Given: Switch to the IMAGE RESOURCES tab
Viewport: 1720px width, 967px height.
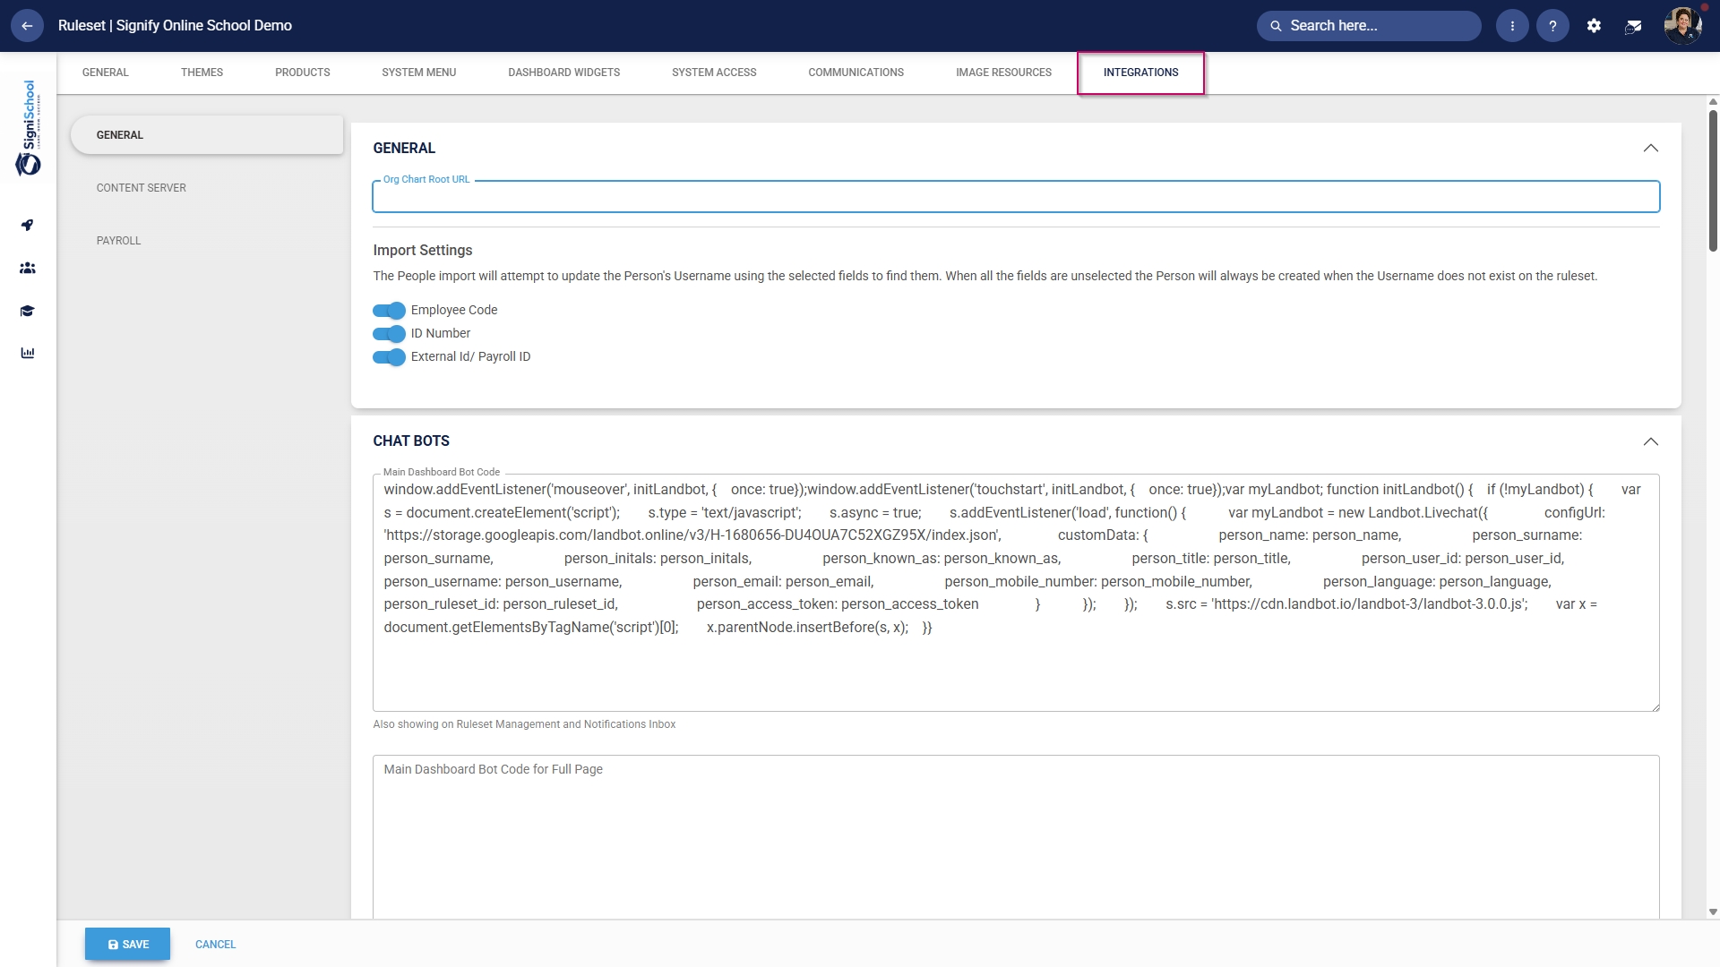Looking at the screenshot, I should point(1003,73).
